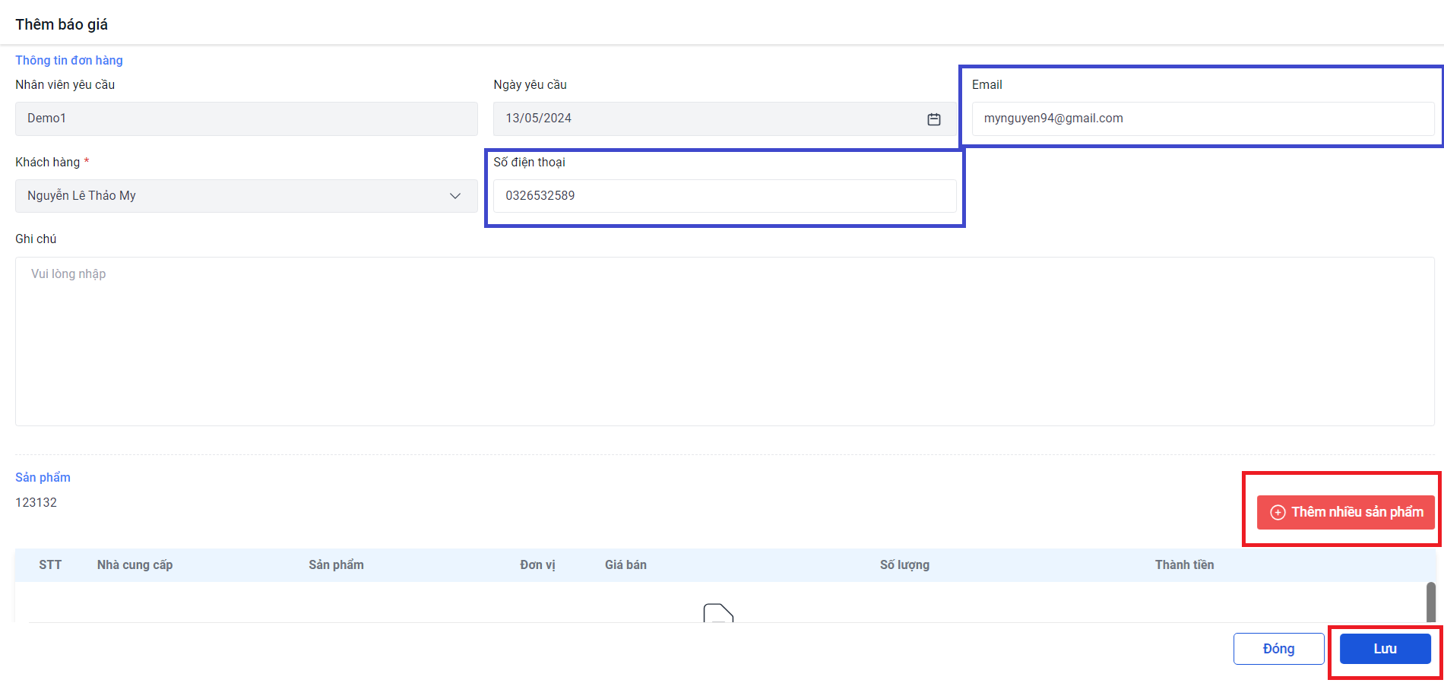The height and width of the screenshot is (683, 1444).
Task: Click the text 123132
Action: tap(36, 502)
